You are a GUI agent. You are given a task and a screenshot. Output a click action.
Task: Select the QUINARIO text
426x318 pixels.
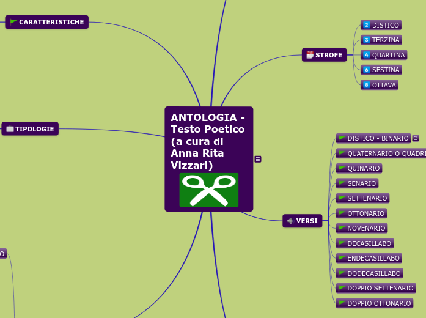point(364,168)
